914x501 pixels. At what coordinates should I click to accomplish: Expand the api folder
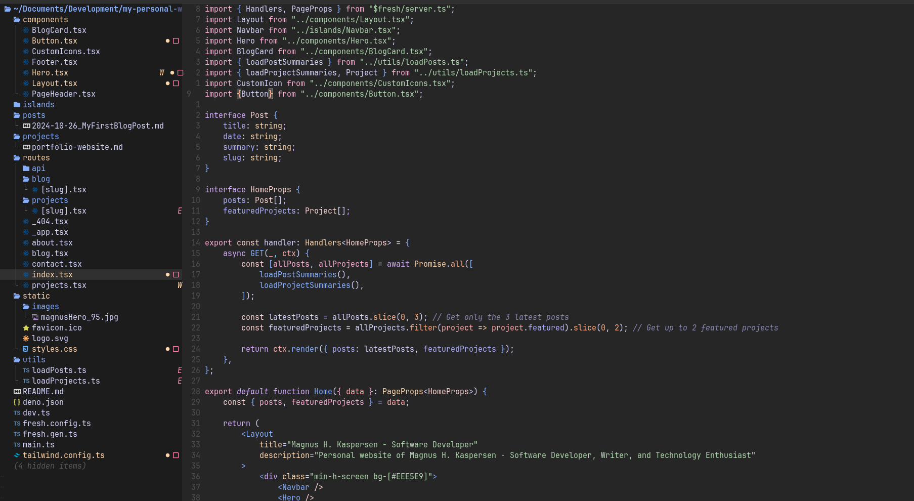[26, 169]
